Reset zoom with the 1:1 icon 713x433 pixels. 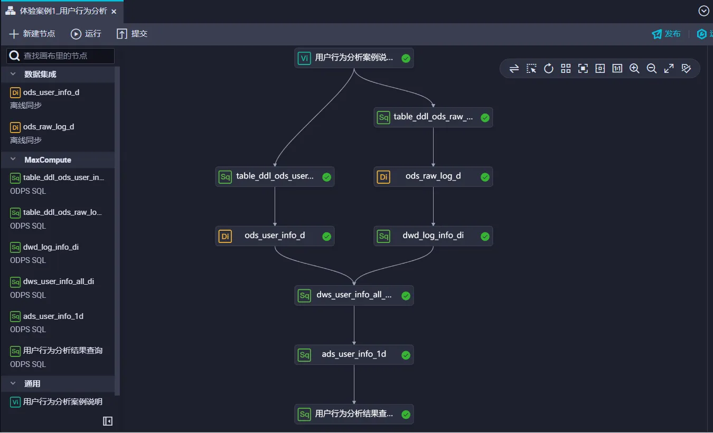point(617,69)
